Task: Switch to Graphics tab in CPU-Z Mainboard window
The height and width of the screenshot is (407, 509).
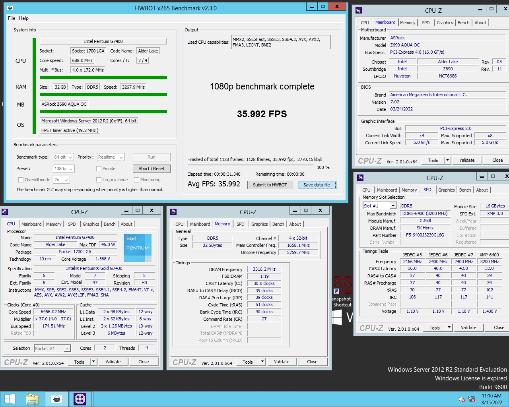Action: 445,23
